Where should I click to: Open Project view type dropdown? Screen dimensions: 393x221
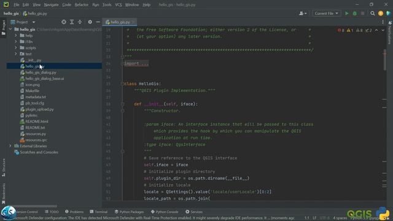point(23,22)
